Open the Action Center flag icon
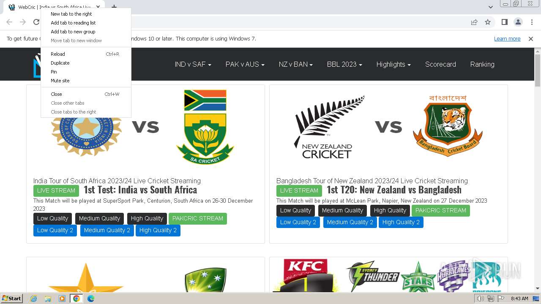 (x=500, y=299)
